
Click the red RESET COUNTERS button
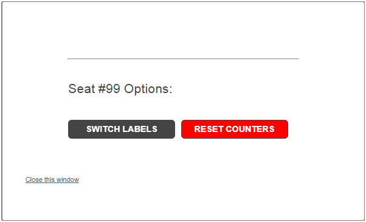coord(235,129)
